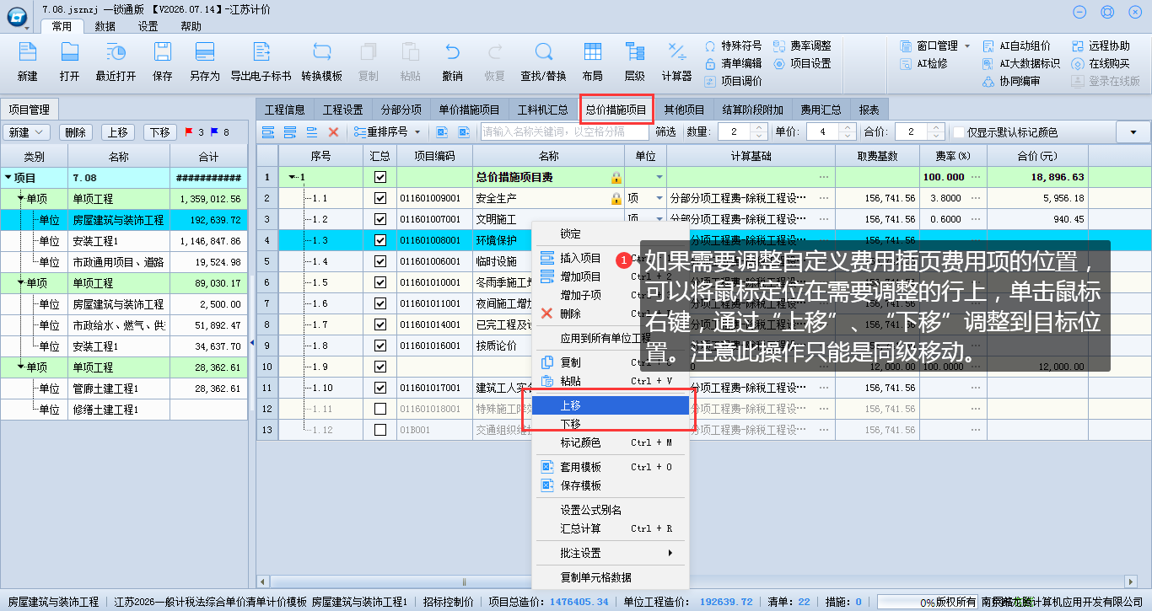Click AI大数据标识 in the ribbon
Image resolution: width=1152 pixels, height=611 pixels.
tap(1022, 63)
